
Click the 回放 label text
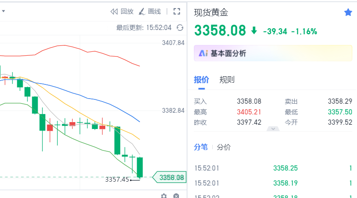tap(127, 12)
